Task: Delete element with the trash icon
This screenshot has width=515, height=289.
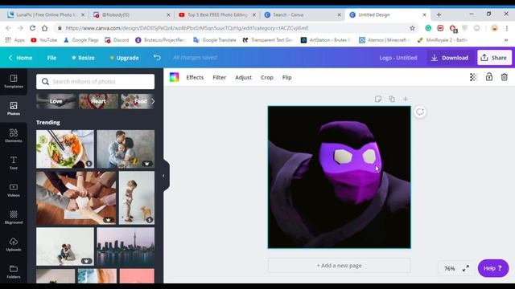Action: (505, 77)
